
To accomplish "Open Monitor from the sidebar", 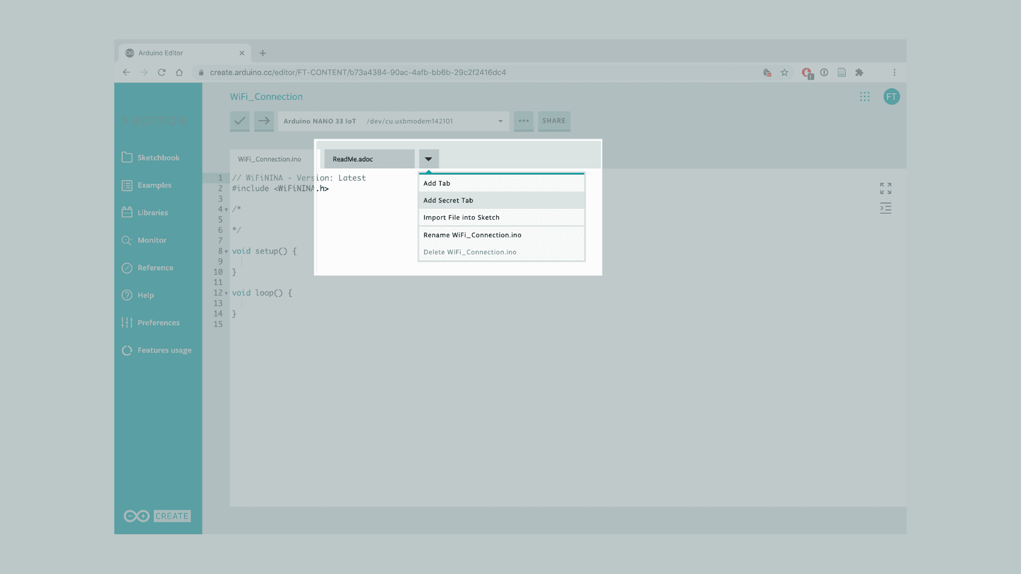I will [152, 240].
